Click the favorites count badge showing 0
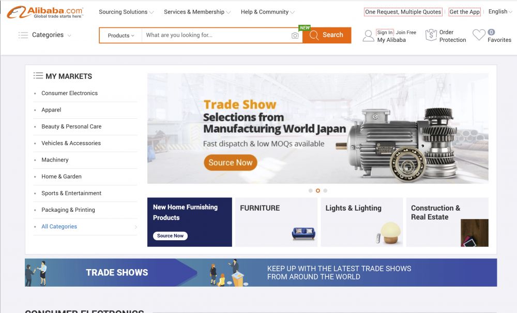This screenshot has height=313, width=517. pyautogui.click(x=491, y=32)
